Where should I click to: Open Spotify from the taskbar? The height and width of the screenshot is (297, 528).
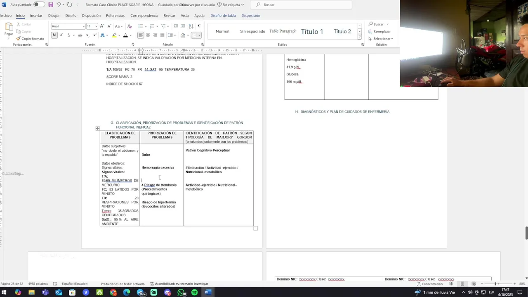coord(194,292)
